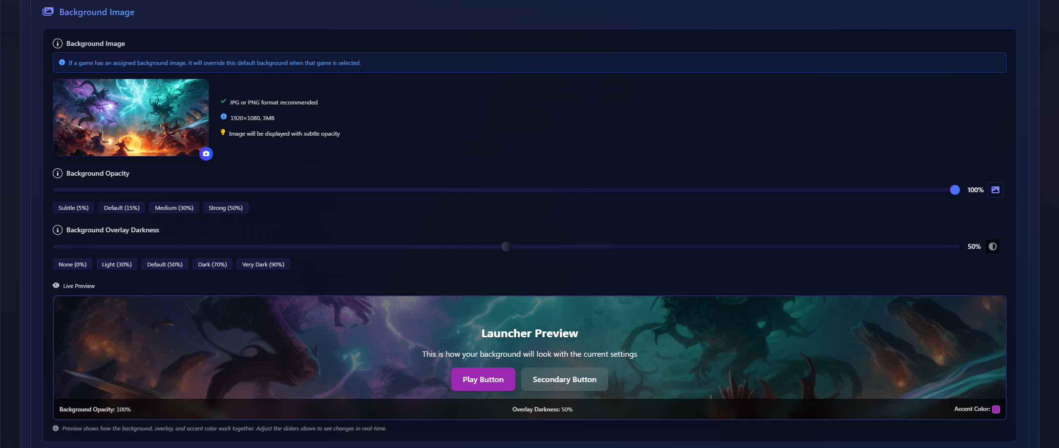Screen dimensions: 1059x448
Task: Click the image icon beside opacity percentage
Action: [x=995, y=190]
